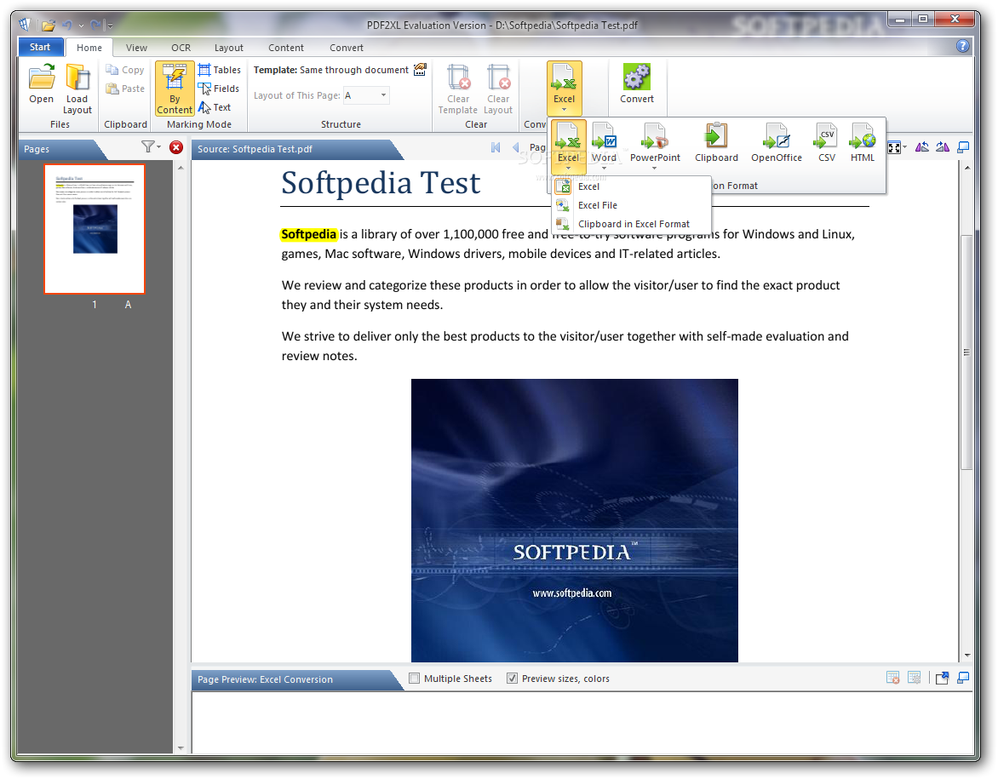This screenshot has height=779, width=998.
Task: Select the Text marking mode
Action: point(215,107)
